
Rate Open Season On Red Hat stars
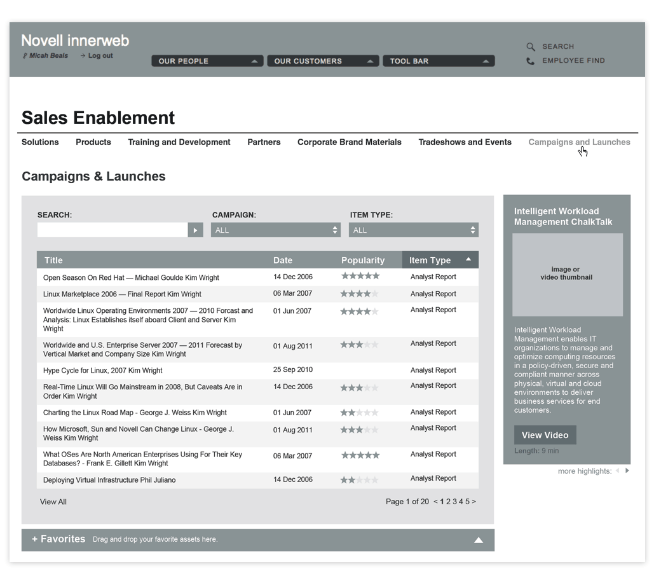(360, 276)
